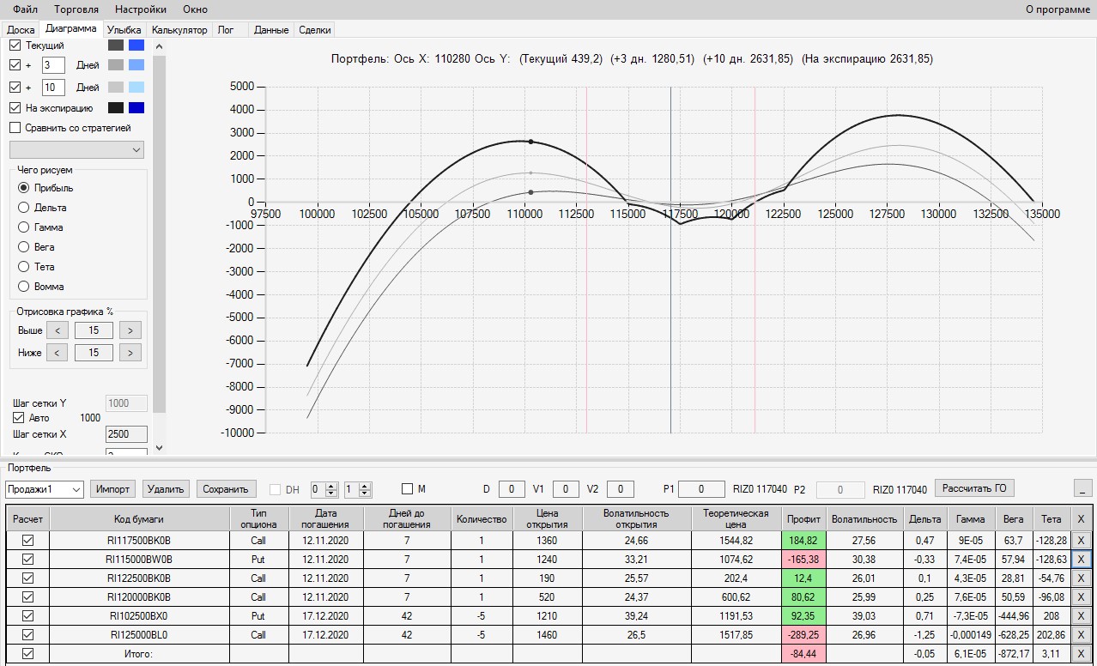
Task: Switch to the Калькулятор tab
Action: (179, 30)
